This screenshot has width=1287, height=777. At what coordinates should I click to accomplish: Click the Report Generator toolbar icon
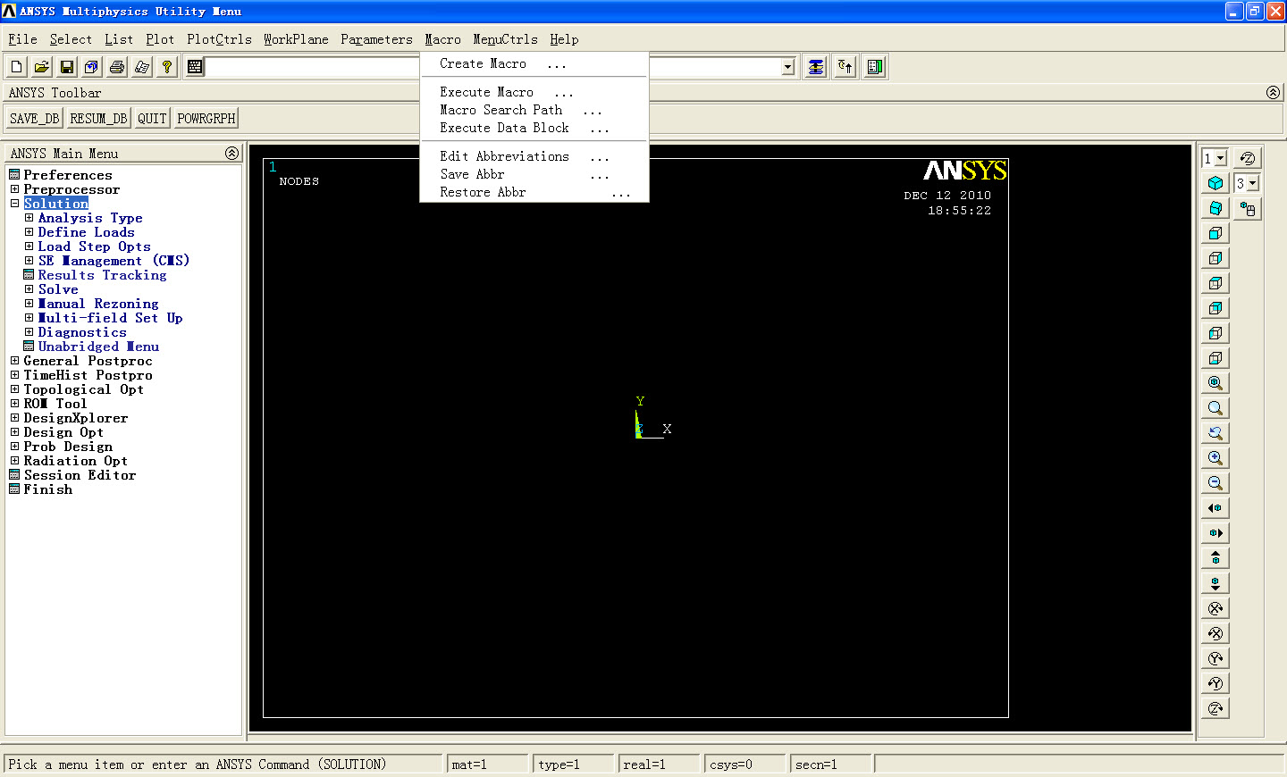(142, 67)
